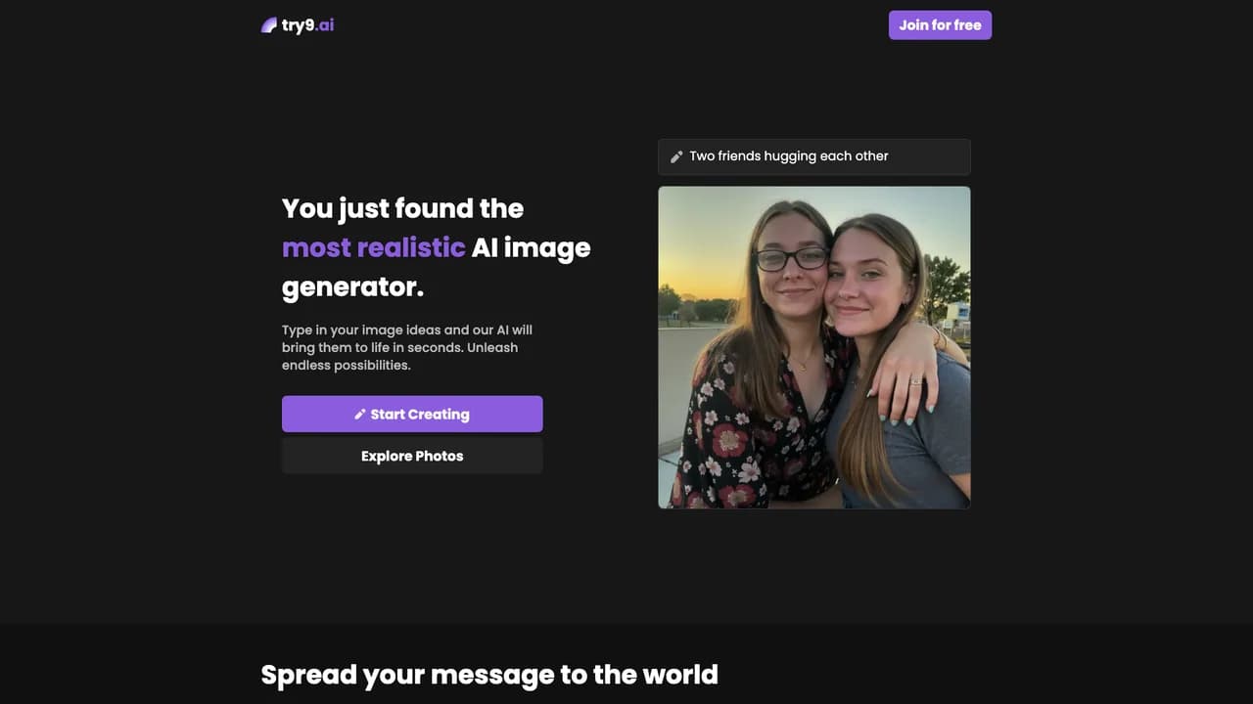
Task: Open the generated photo of two friends
Action: coord(814,347)
